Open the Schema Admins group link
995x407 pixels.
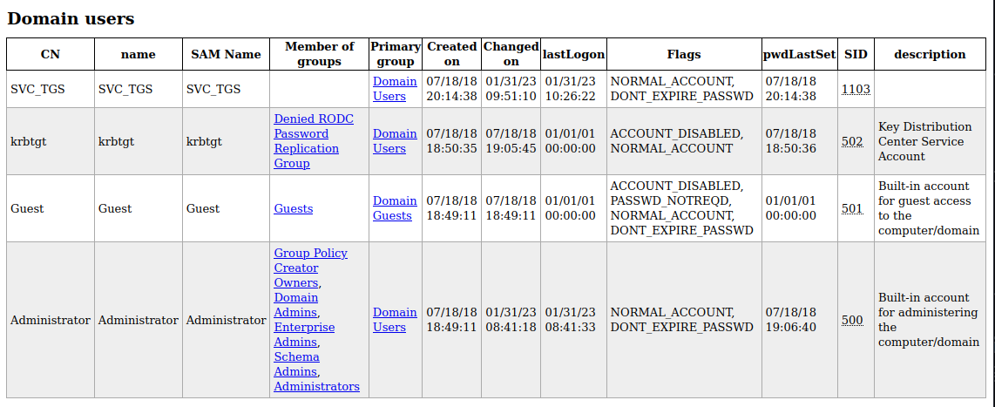point(296,363)
